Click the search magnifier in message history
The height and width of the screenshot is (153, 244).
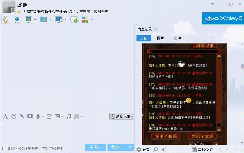tap(156, 149)
